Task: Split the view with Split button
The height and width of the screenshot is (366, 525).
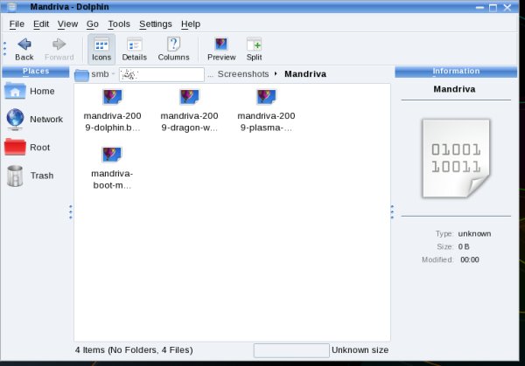Action: click(x=254, y=48)
